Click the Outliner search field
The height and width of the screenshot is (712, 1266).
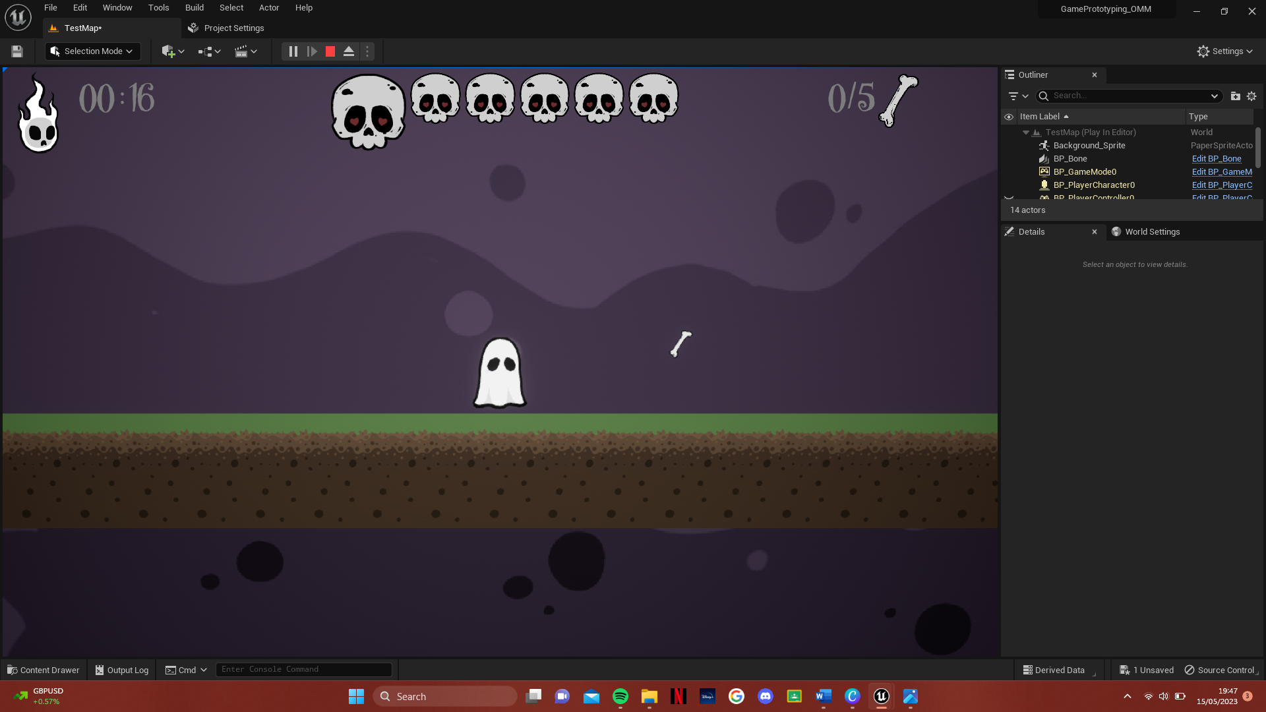pos(1129,96)
